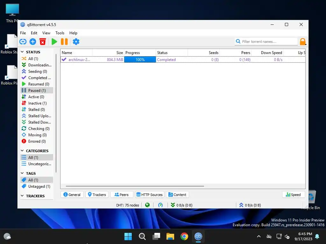This screenshot has height=244, width=326.
Task: Sort torrents by Size column header
Action: [x=108, y=53]
